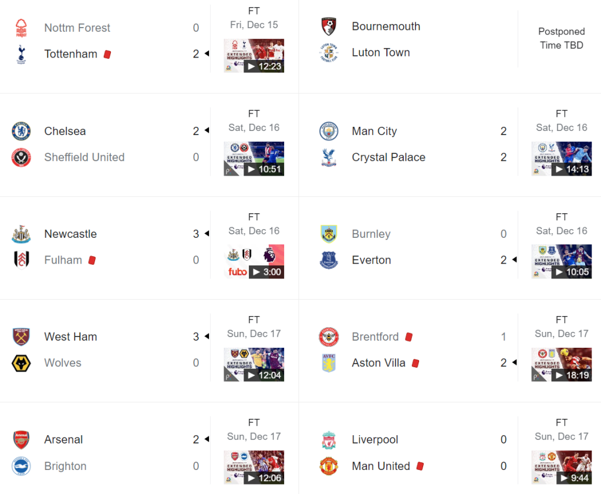This screenshot has width=601, height=494.
Task: Click the Arsenal club crest
Action: (x=21, y=439)
